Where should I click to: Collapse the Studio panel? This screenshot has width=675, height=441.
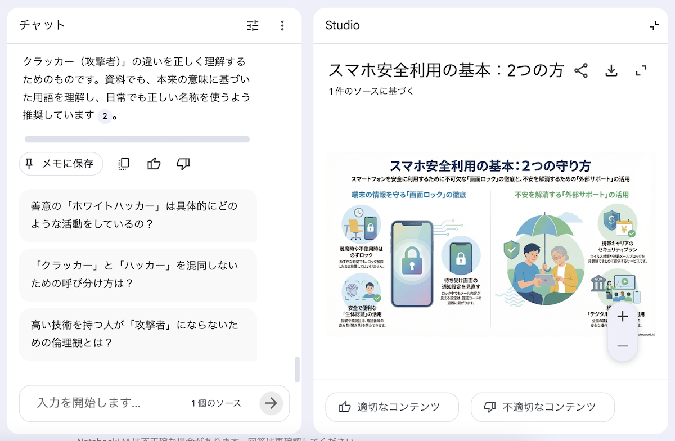click(x=654, y=25)
